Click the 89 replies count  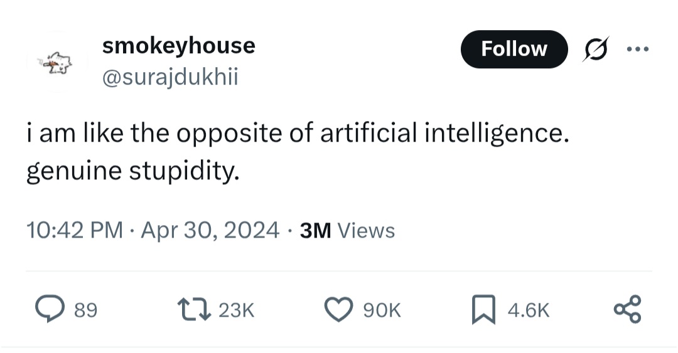click(86, 310)
